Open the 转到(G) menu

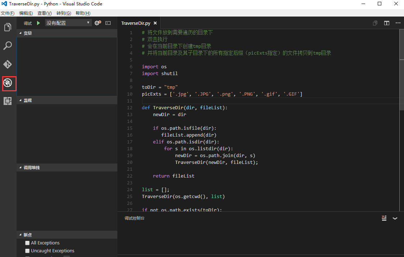click(64, 13)
